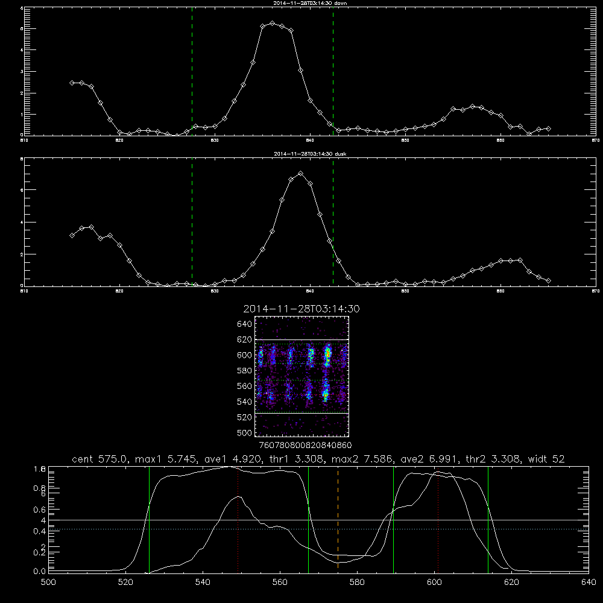603x603 pixels.
Task: Click the left green dashed line in dusk plot
Action: coord(192,223)
